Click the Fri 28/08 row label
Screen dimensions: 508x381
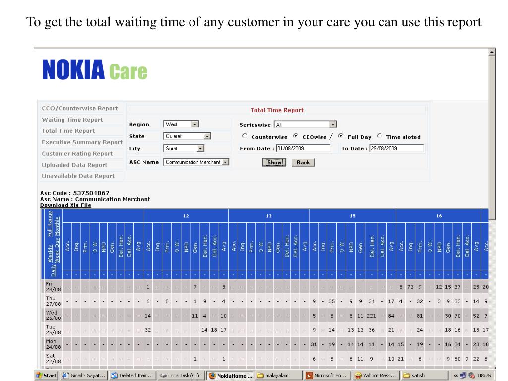click(53, 286)
